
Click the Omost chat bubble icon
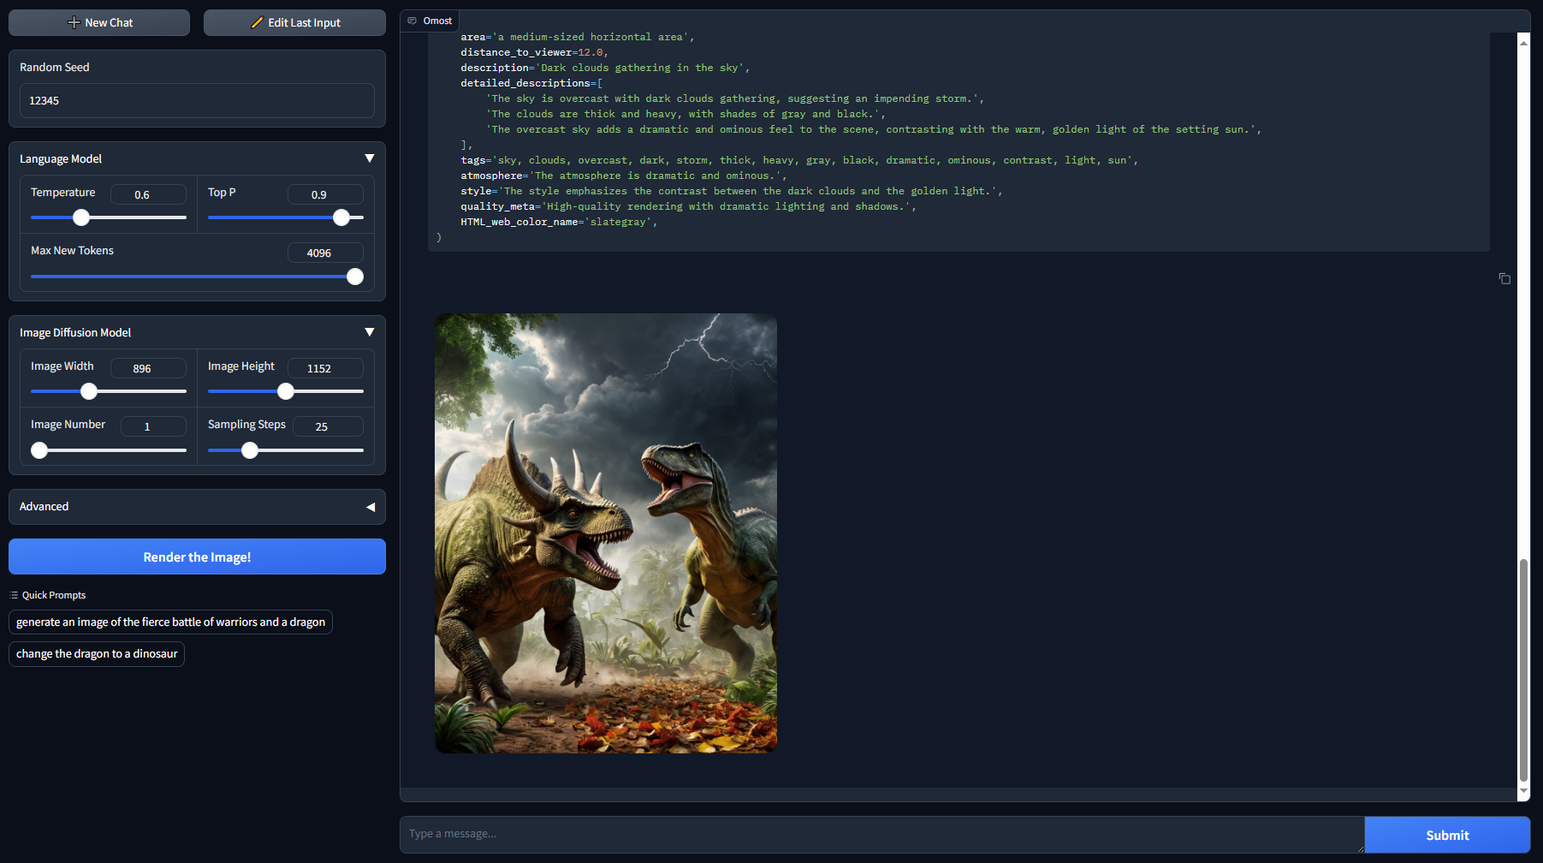[x=412, y=21]
